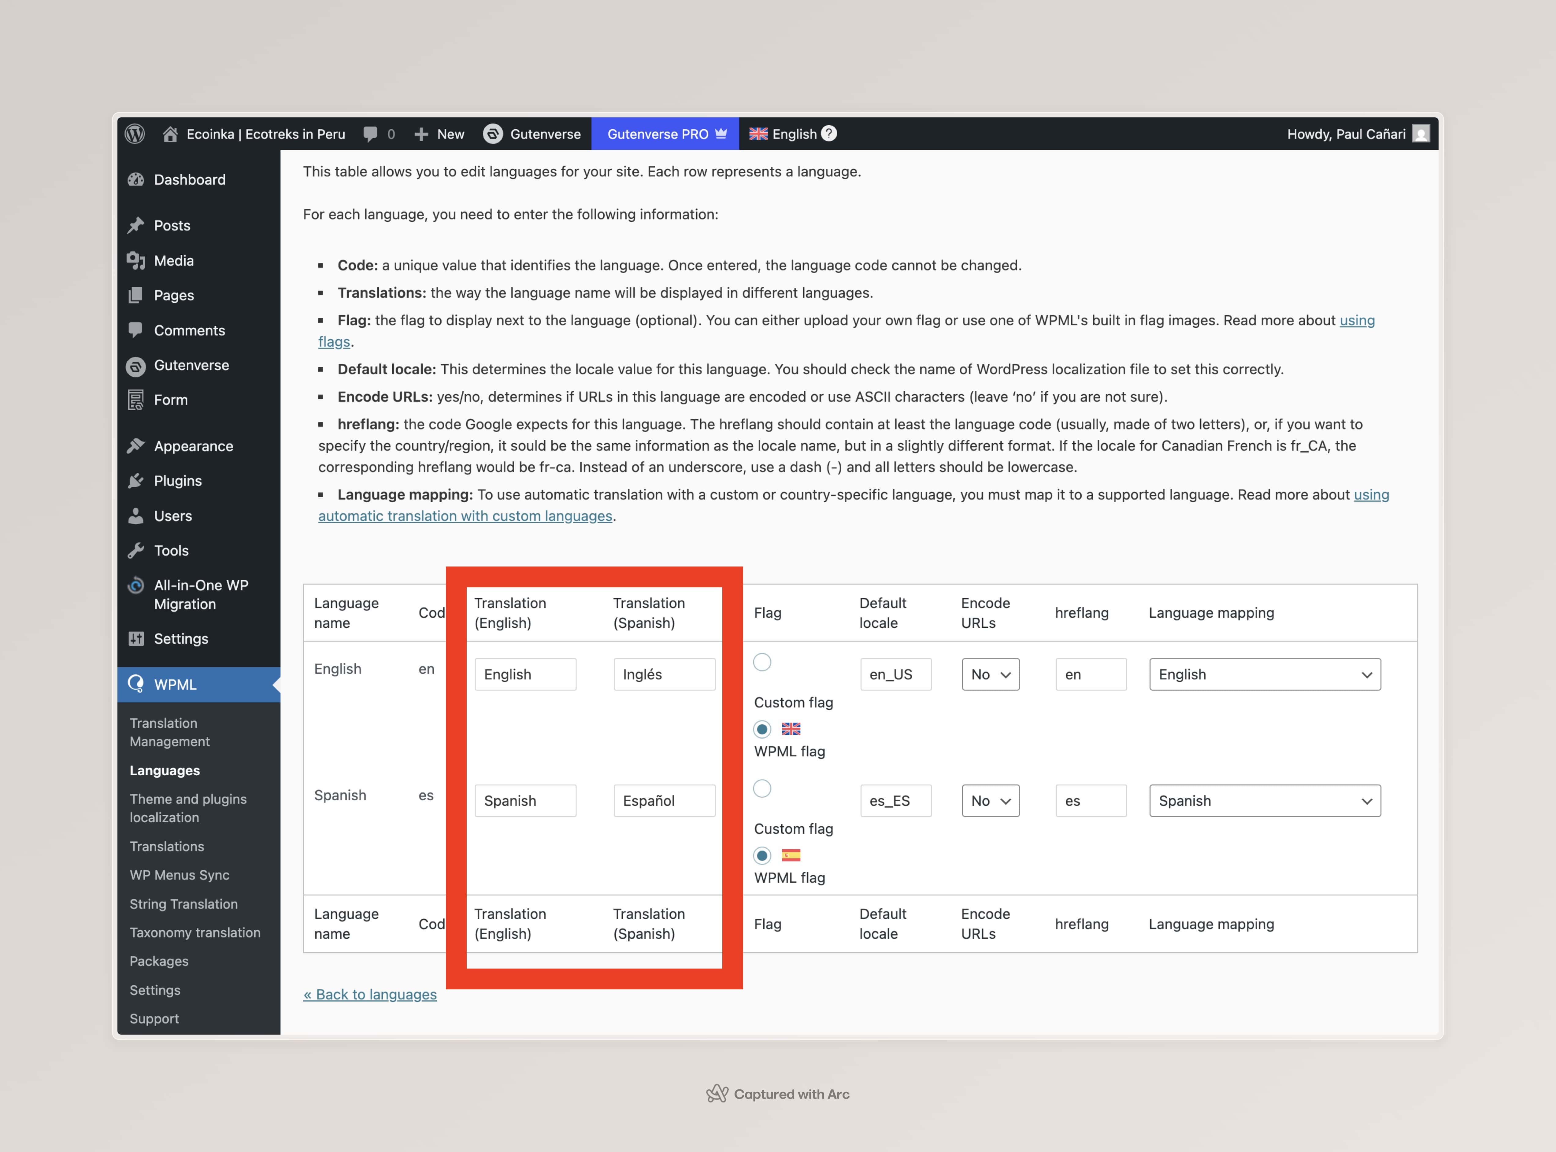The width and height of the screenshot is (1556, 1152).
Task: Click the crown icon on Gutenverse PRO
Action: tap(721, 133)
